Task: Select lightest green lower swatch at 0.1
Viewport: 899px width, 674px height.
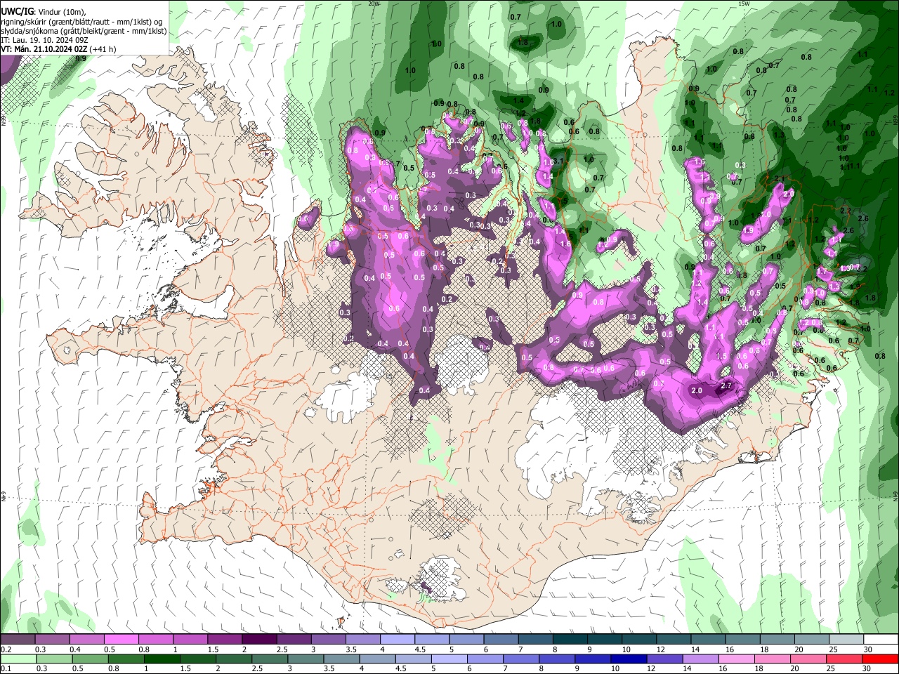Action: tap(18, 659)
